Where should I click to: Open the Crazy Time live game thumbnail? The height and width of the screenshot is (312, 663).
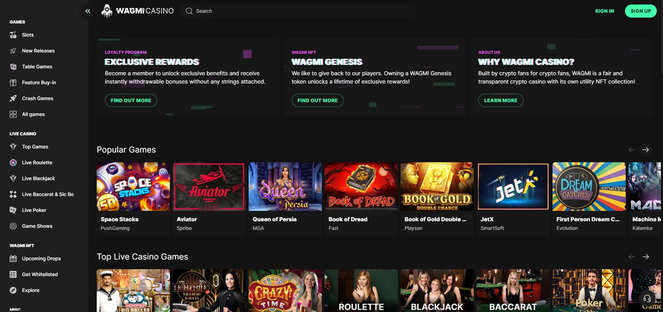(x=285, y=290)
